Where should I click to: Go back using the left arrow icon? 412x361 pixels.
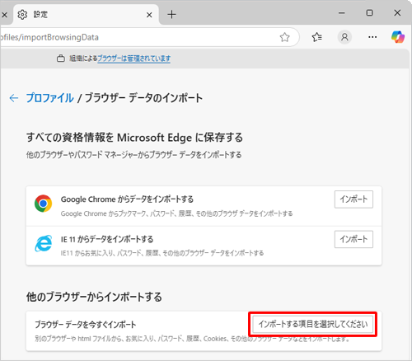coord(14,98)
